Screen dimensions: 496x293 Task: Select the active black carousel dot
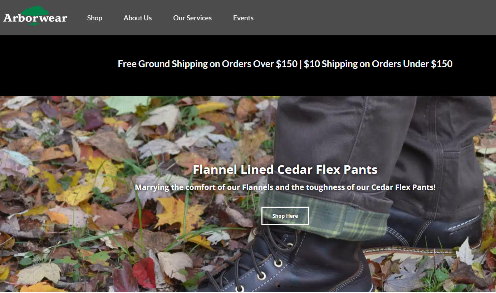[x=279, y=286]
